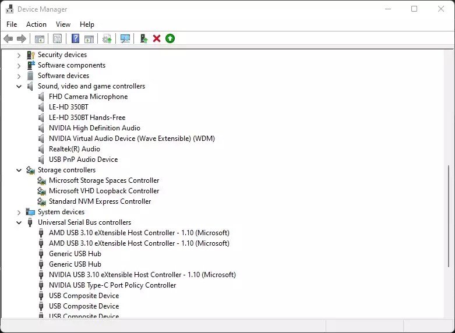Viewport: 455px width, 333px height.
Task: Select the first Generic USB Hub
Action: pos(75,254)
